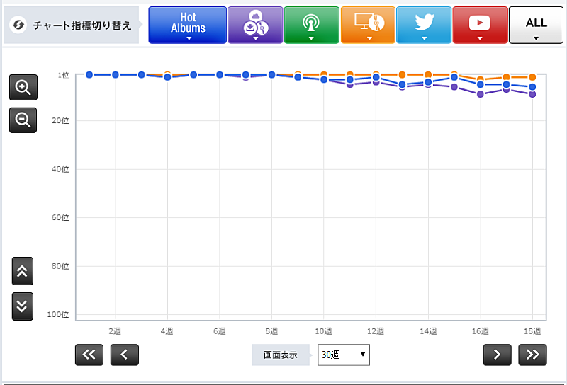Click the chart indicator switch refresh icon
This screenshot has width=567, height=385.
pos(19,25)
